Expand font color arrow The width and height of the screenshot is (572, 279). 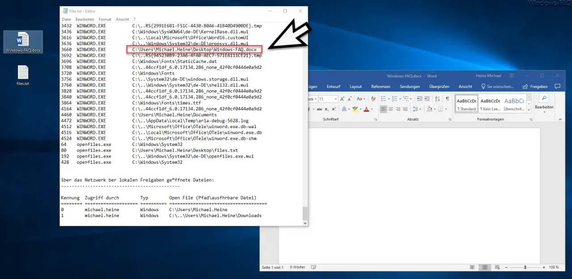click(372, 109)
